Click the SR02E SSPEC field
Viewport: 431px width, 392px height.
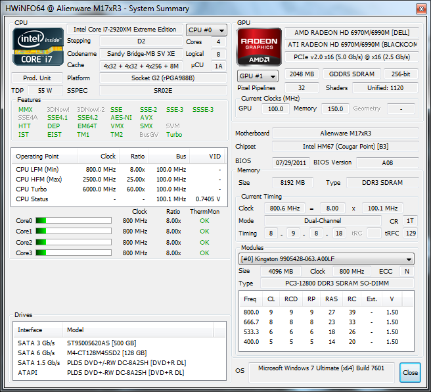coord(163,91)
